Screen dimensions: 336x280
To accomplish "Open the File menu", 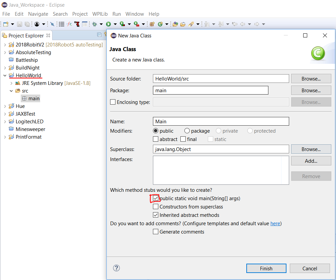I will coord(6,14).
